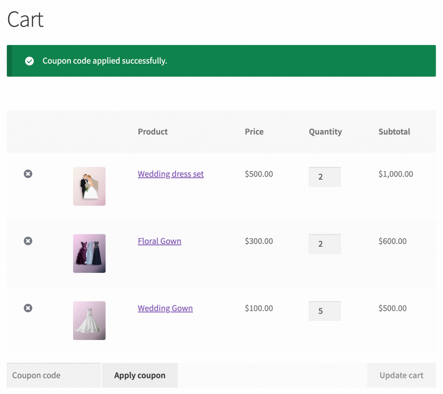
Task: Open Floral Gown product thumbnail
Action: (x=89, y=253)
